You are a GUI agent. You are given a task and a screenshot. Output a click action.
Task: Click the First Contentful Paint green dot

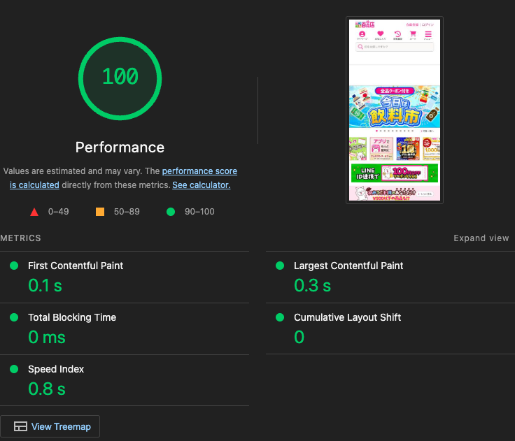[14, 266]
